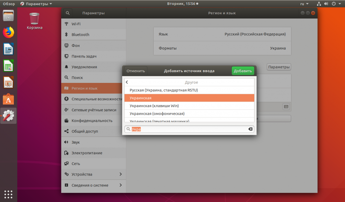The image size is (345, 202).
Task: Select Панель задач in sidebar
Action: pyautogui.click(x=94, y=56)
